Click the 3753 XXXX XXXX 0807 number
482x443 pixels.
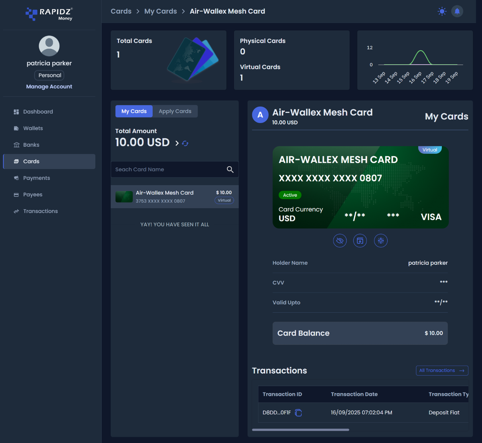click(160, 201)
